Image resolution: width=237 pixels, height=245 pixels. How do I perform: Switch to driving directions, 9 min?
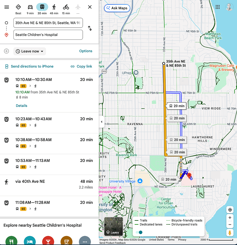[x=30, y=9]
